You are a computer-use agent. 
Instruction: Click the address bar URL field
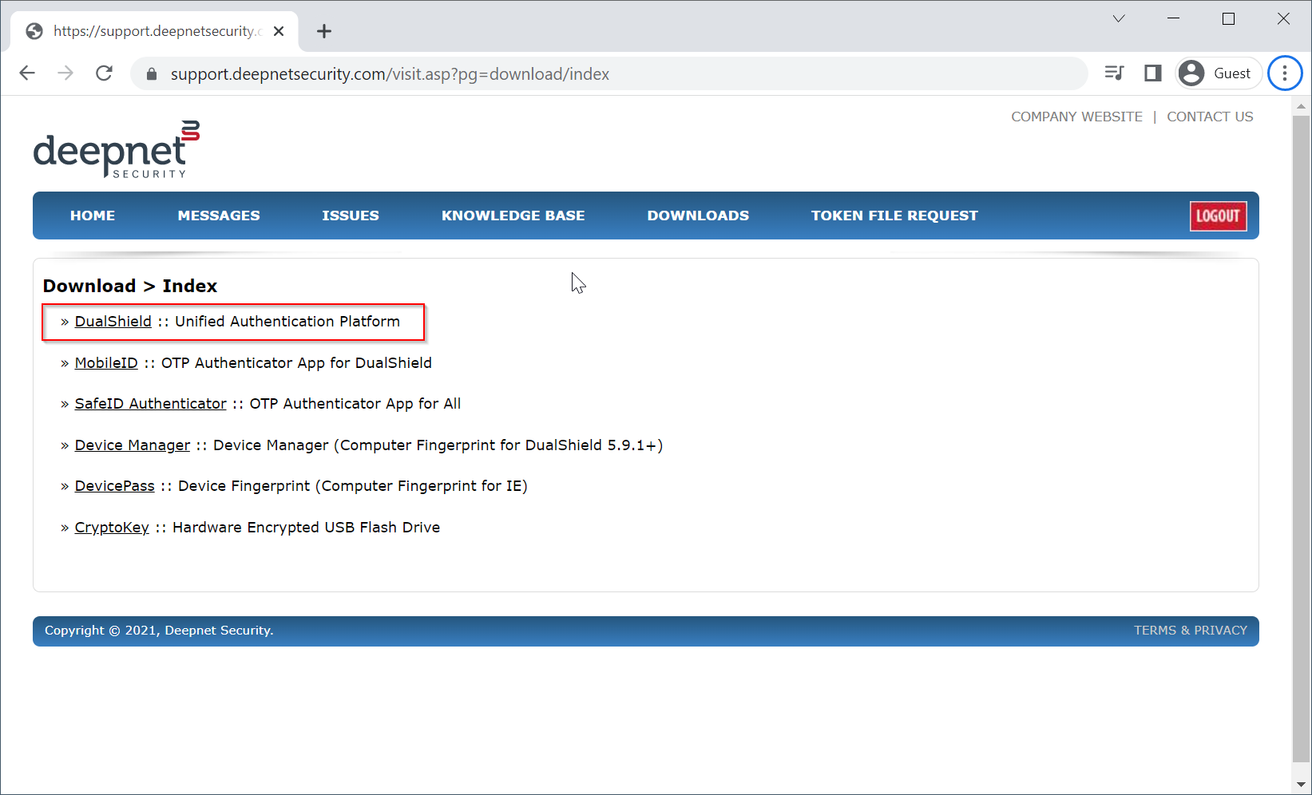559,74
